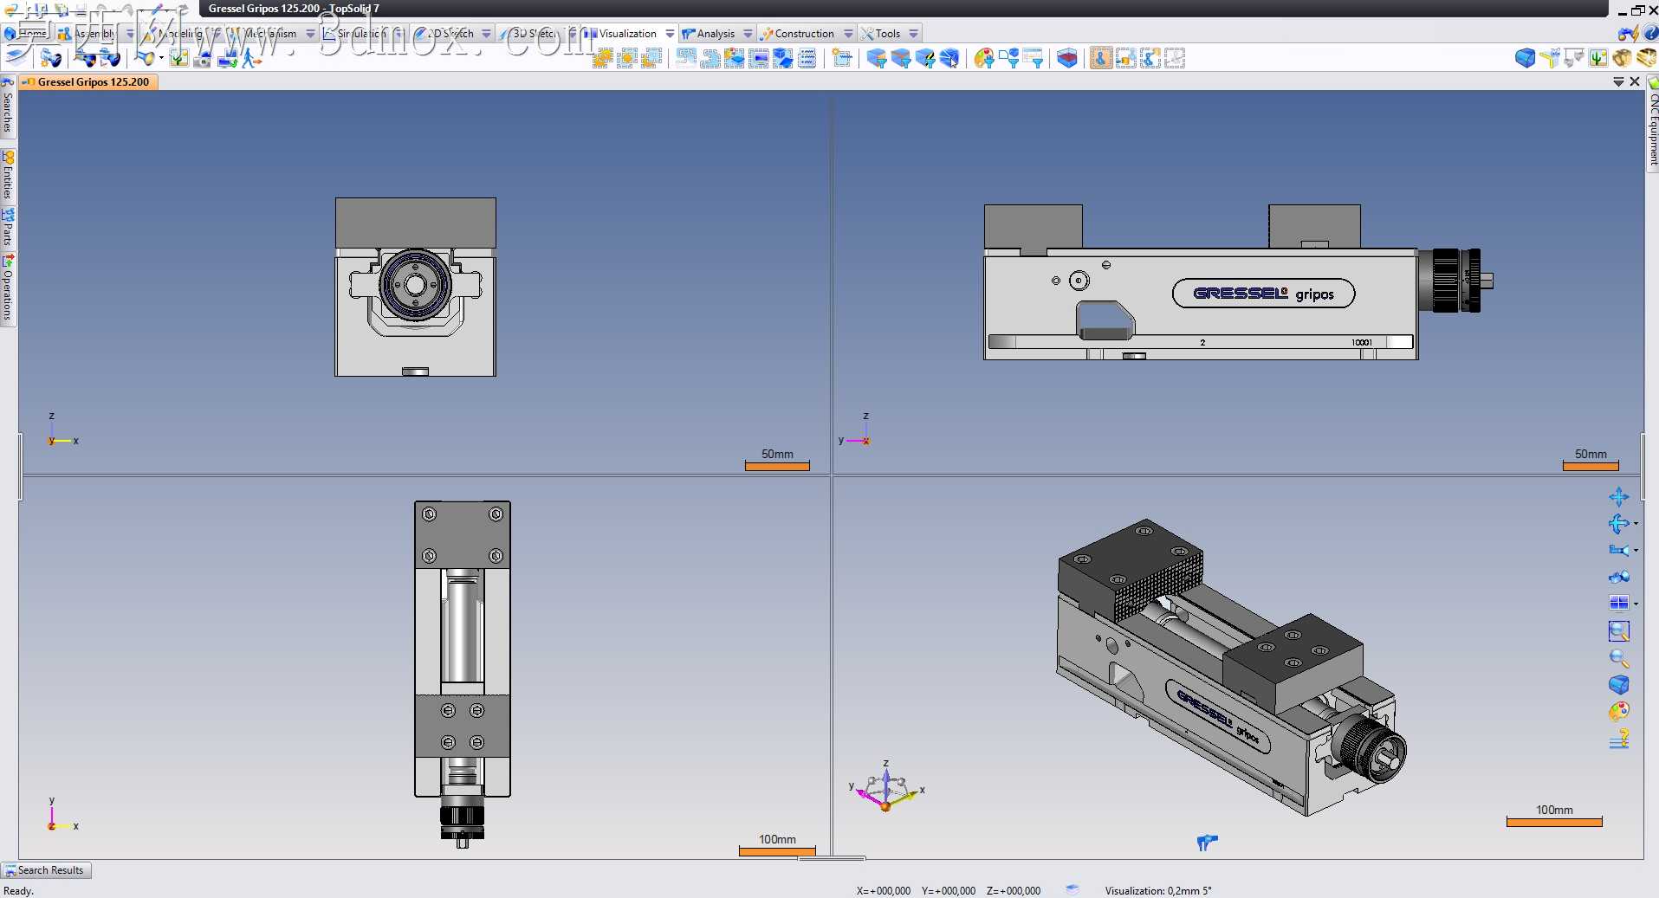Open the Help question mark icon
Screen dimensions: 1659x898
point(1650,33)
